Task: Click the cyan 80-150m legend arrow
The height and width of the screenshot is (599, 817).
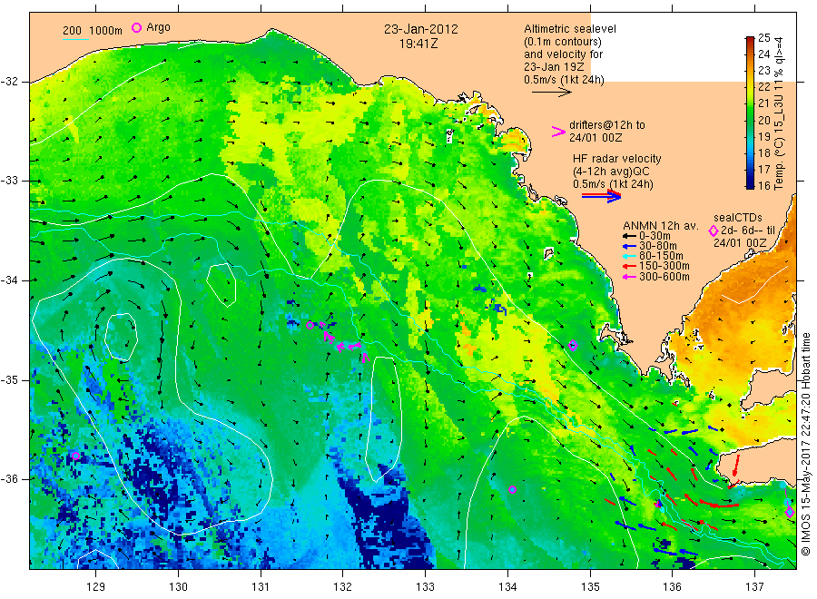Action: click(x=629, y=256)
